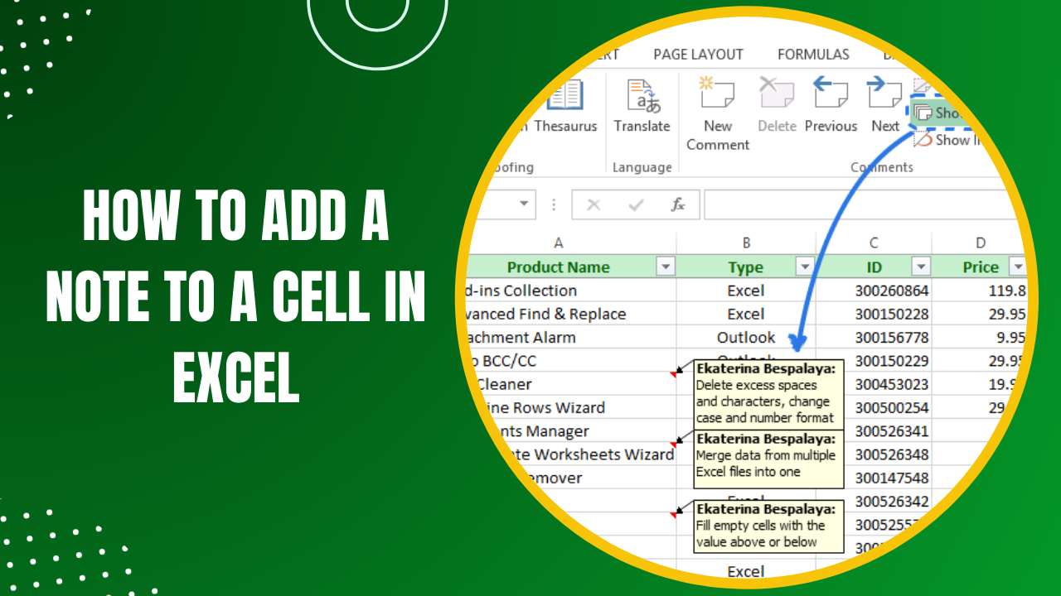Click cell with ID 300150228
The height and width of the screenshot is (596, 1061).
874,314
